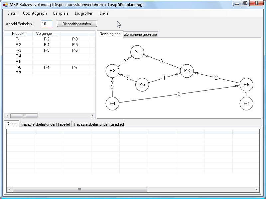Click the P-1 node in the graph

pyautogui.click(x=137, y=52)
